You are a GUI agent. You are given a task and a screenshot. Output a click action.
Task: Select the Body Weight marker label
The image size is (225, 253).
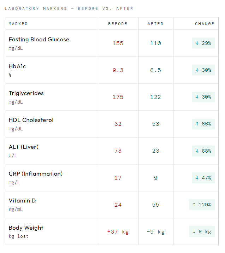click(x=26, y=228)
